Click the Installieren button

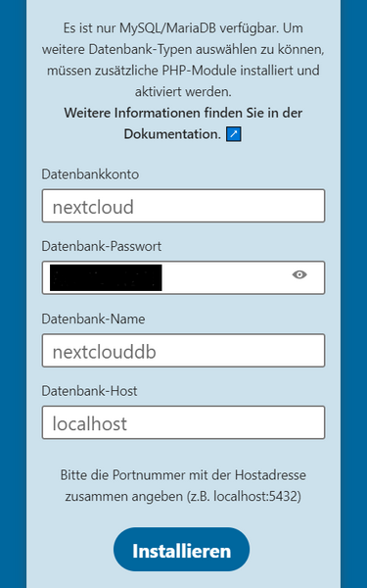pyautogui.click(x=181, y=550)
